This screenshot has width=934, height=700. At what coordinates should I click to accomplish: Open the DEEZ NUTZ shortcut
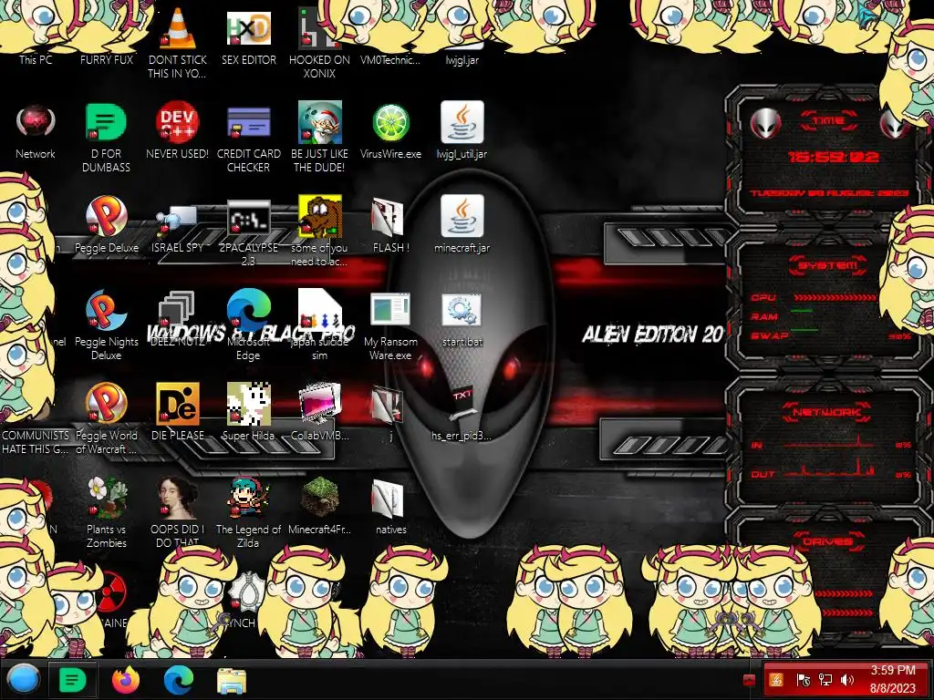pos(178,310)
